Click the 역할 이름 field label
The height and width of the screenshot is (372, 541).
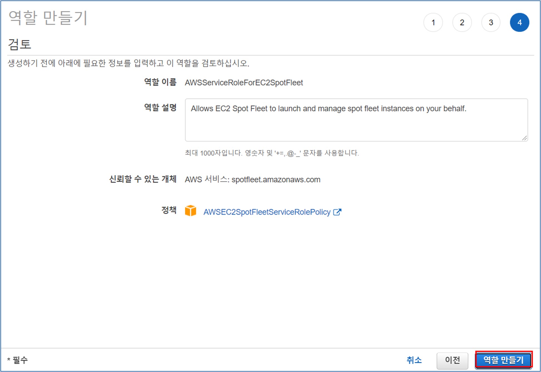pos(160,82)
